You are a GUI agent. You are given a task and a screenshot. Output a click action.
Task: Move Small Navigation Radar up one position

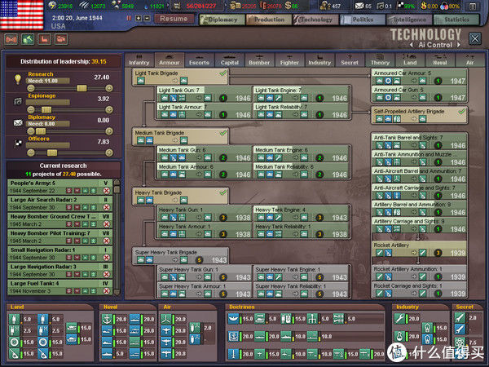[85, 258]
